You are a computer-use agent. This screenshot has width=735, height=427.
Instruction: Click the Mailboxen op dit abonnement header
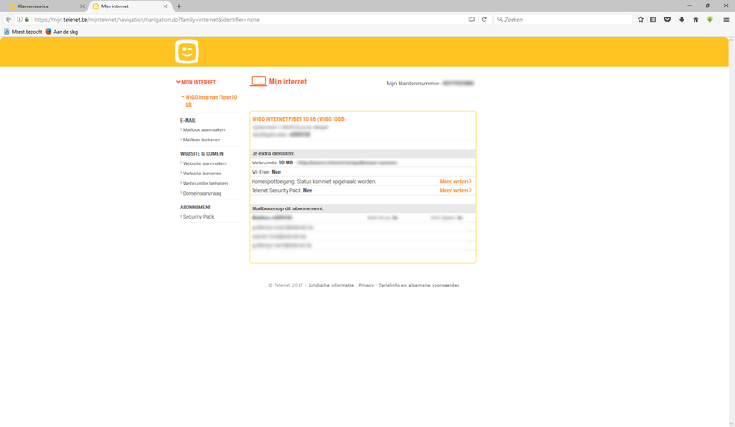[363, 208]
